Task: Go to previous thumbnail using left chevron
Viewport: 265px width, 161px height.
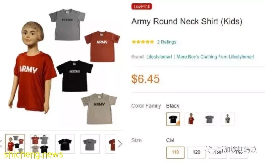Action: tap(1, 144)
